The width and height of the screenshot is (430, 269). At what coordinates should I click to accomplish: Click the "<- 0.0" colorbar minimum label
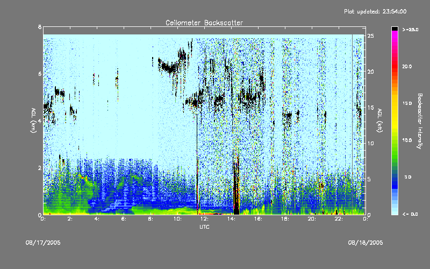click(410, 214)
